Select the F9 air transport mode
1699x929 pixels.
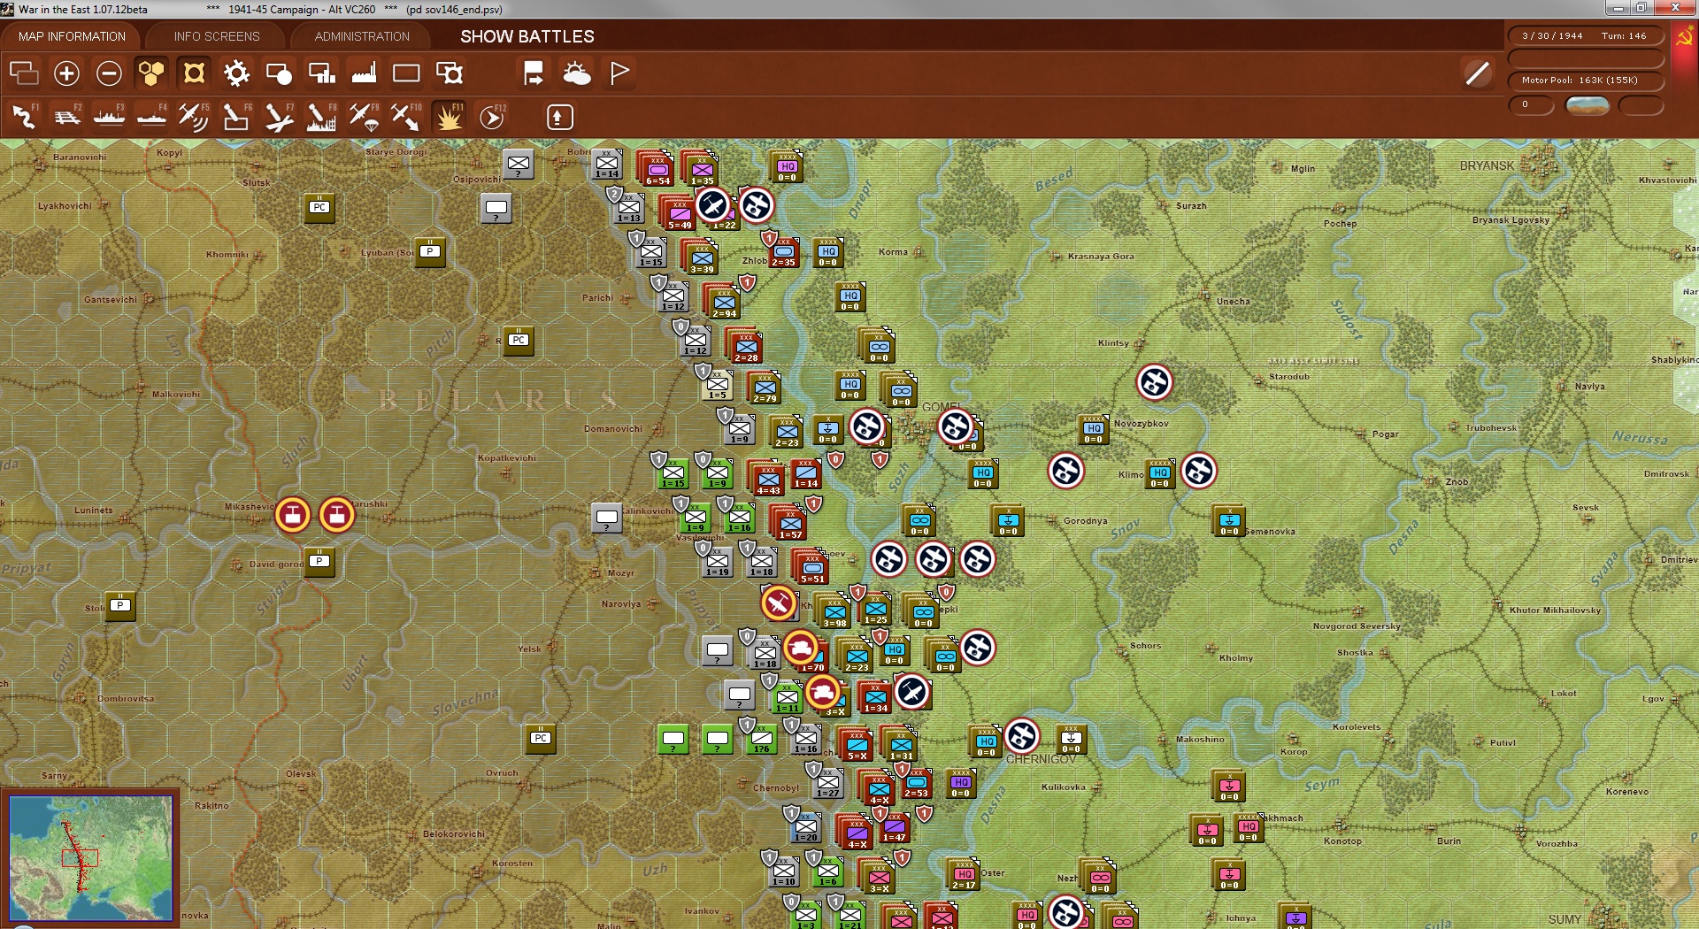tap(364, 117)
